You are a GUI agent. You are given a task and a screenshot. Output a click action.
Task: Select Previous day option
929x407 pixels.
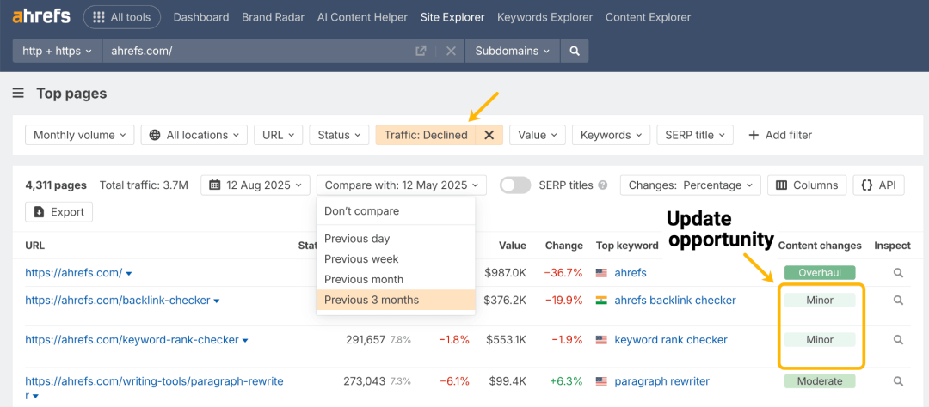point(396,239)
